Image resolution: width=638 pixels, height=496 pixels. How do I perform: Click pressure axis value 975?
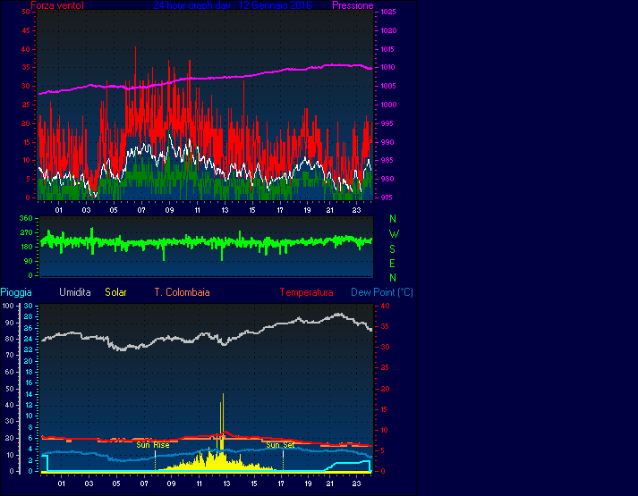[387, 198]
